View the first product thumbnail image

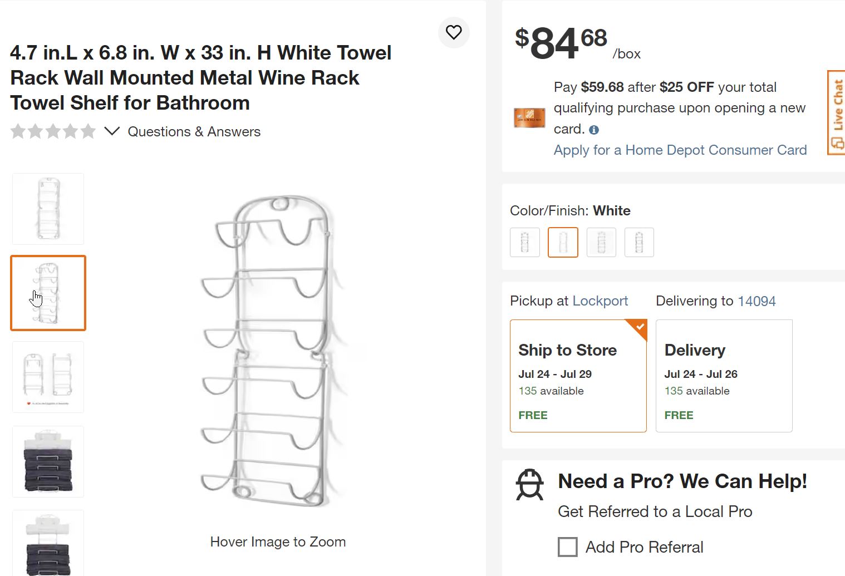[48, 209]
